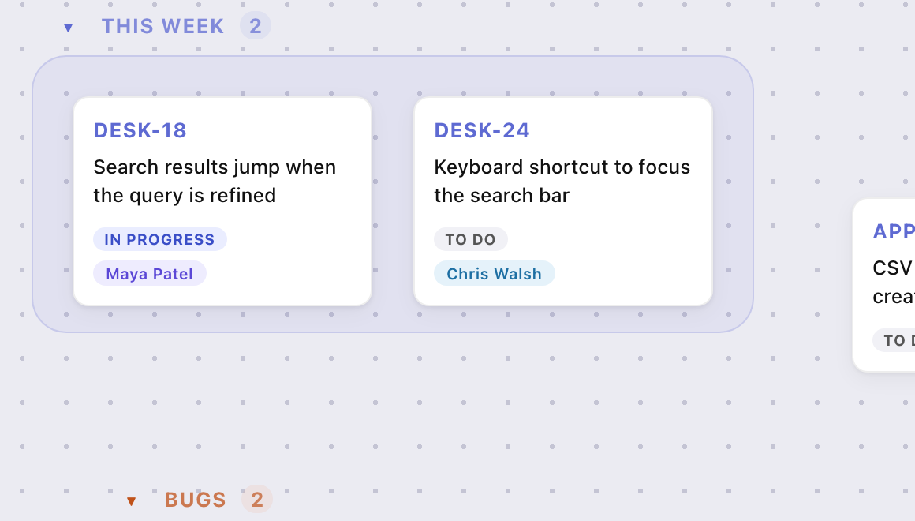Click the TO DO status on DESK-24
Viewport: 915px width, 521px height.
coord(470,239)
